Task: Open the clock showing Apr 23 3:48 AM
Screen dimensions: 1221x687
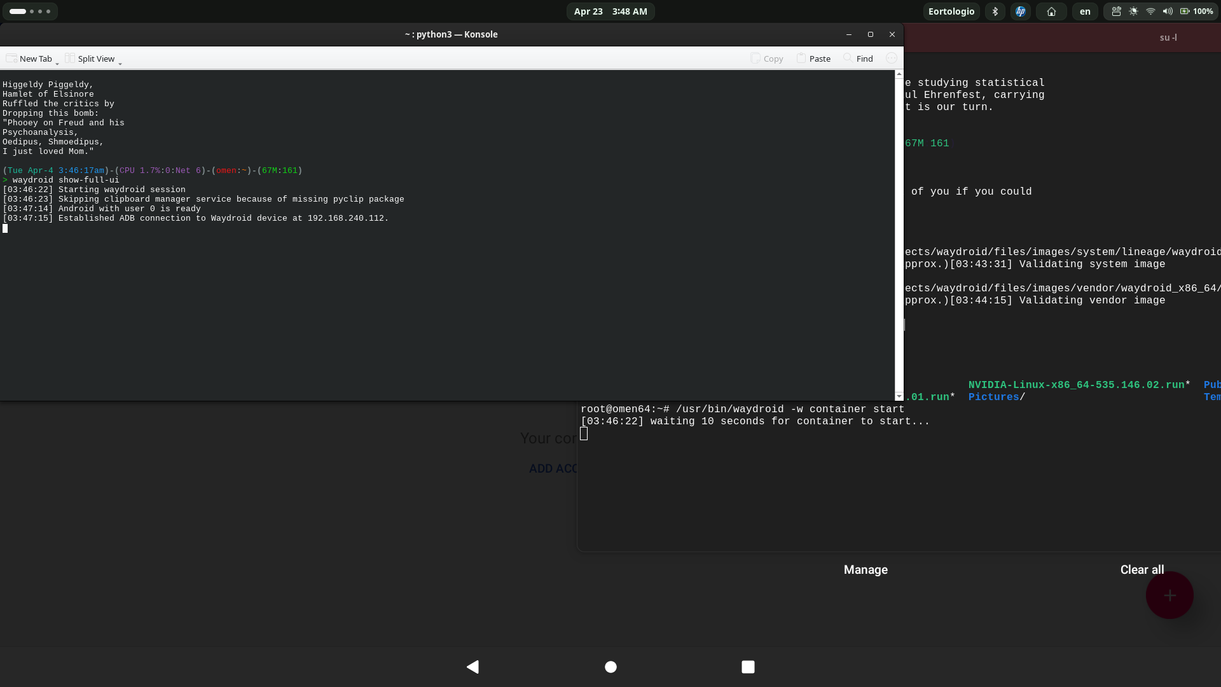Action: (610, 11)
